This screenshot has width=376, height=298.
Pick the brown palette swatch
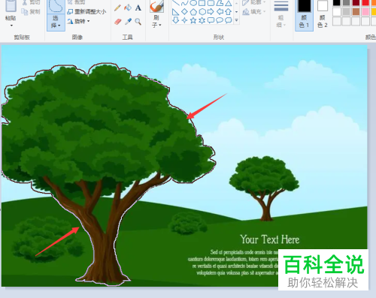pyautogui.click(x=356, y=11)
